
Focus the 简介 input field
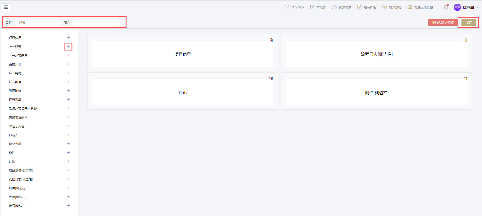pos(96,23)
